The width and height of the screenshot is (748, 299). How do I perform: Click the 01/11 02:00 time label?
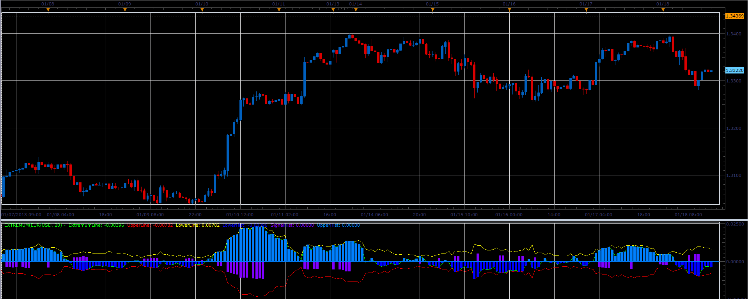[285, 215]
